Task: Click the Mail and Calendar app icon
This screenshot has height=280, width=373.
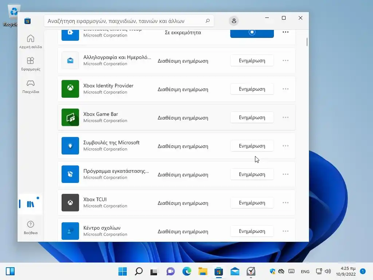Action: (x=70, y=61)
